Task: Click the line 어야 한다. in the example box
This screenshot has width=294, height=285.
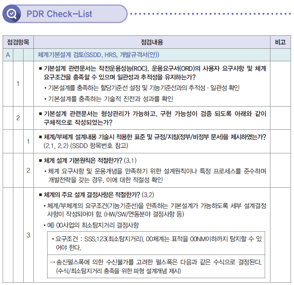Action: 68,248
